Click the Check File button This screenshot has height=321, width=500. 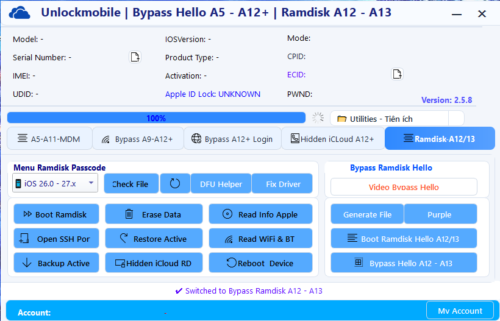[x=131, y=184]
